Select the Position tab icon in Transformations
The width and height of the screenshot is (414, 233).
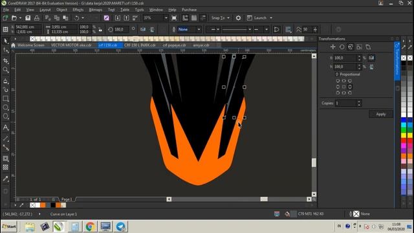(x=332, y=47)
